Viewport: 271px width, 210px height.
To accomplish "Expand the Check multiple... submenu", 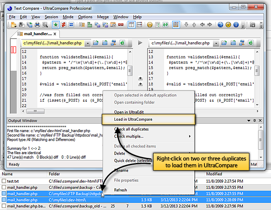I will [x=148, y=136].
